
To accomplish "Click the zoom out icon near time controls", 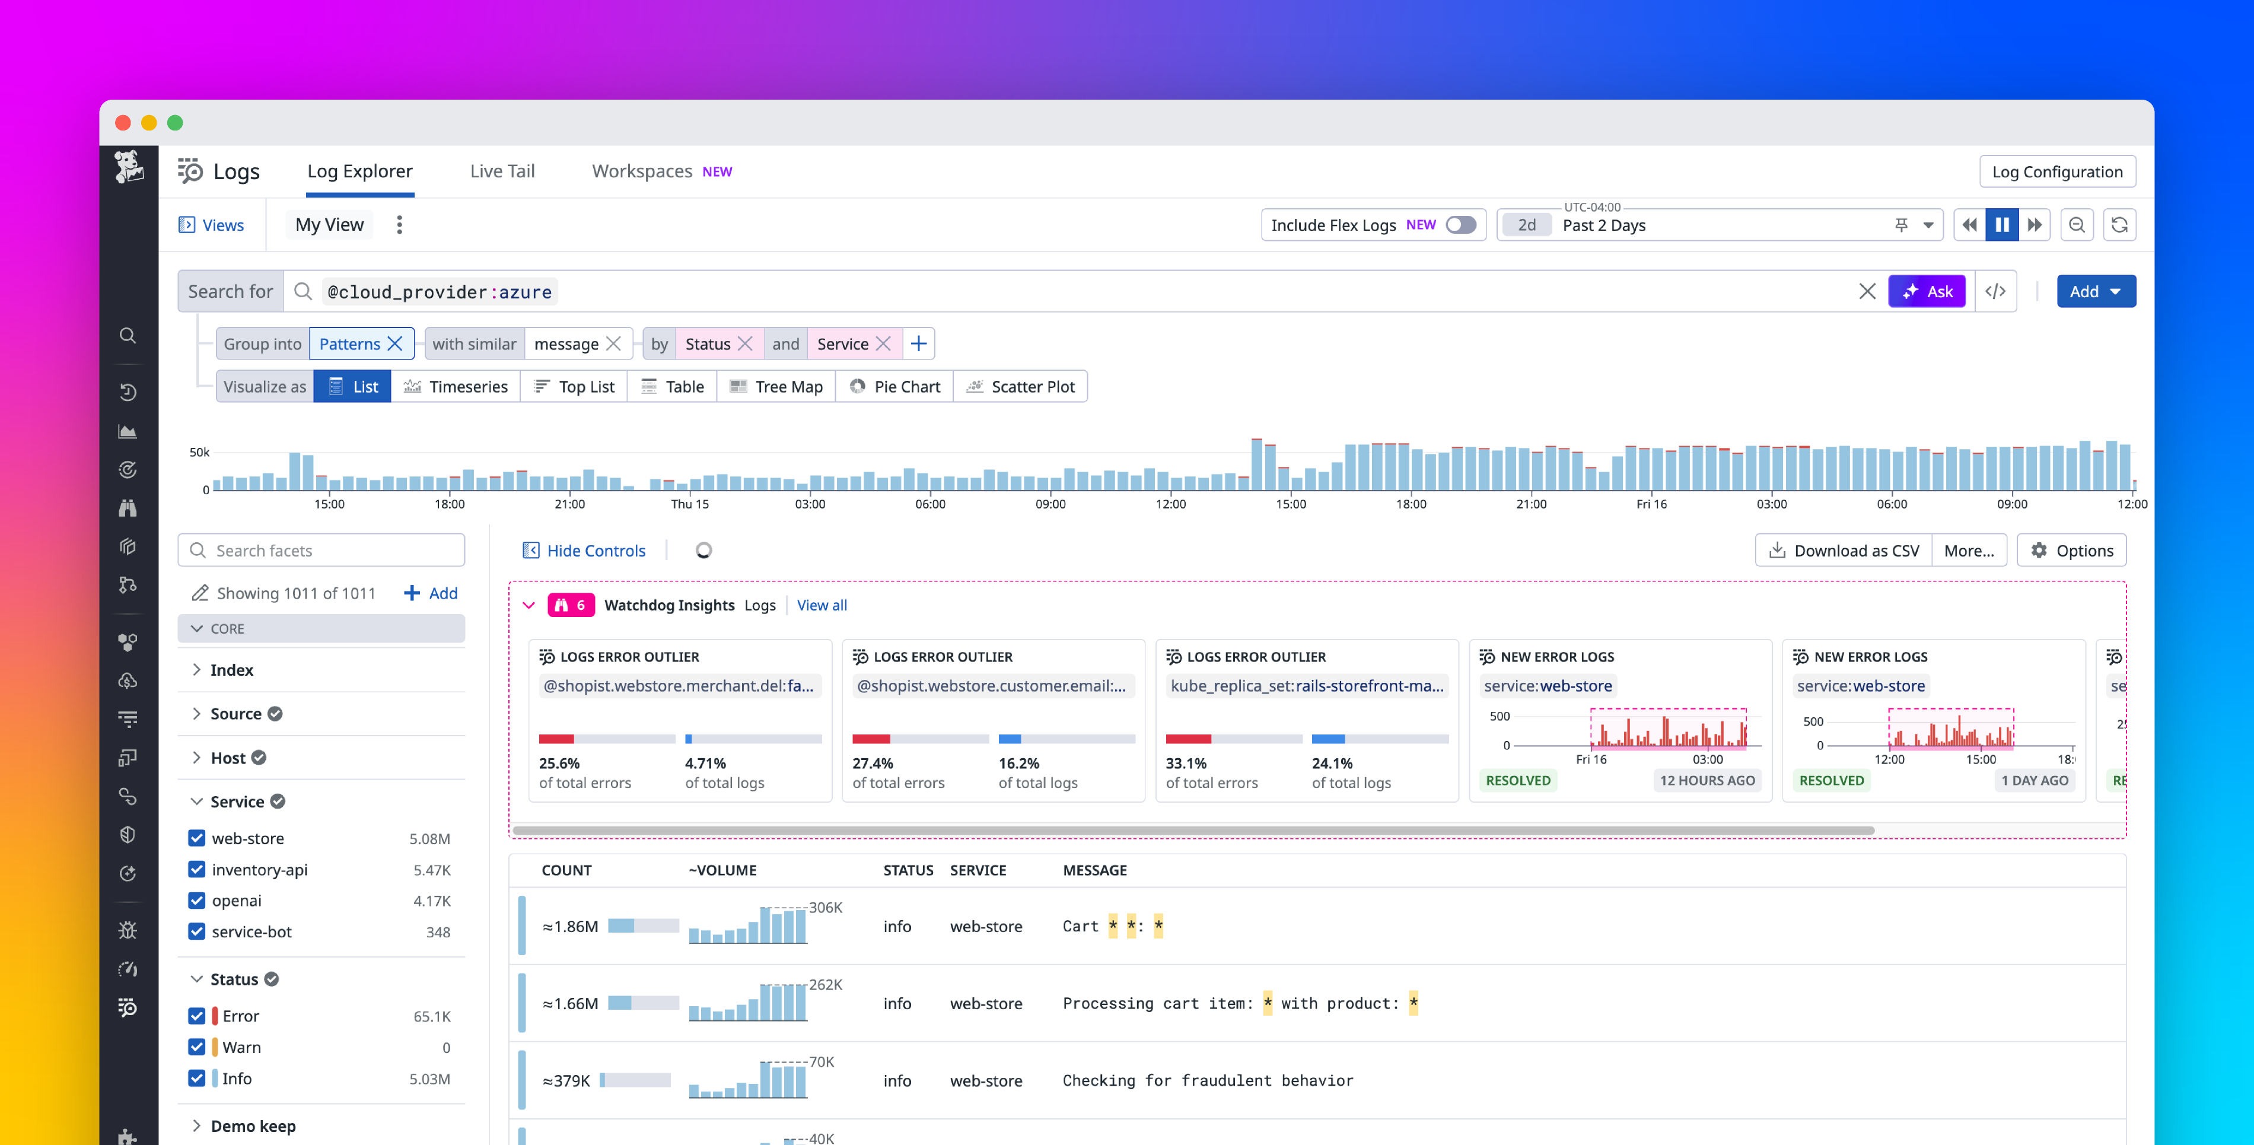I will tap(2077, 224).
